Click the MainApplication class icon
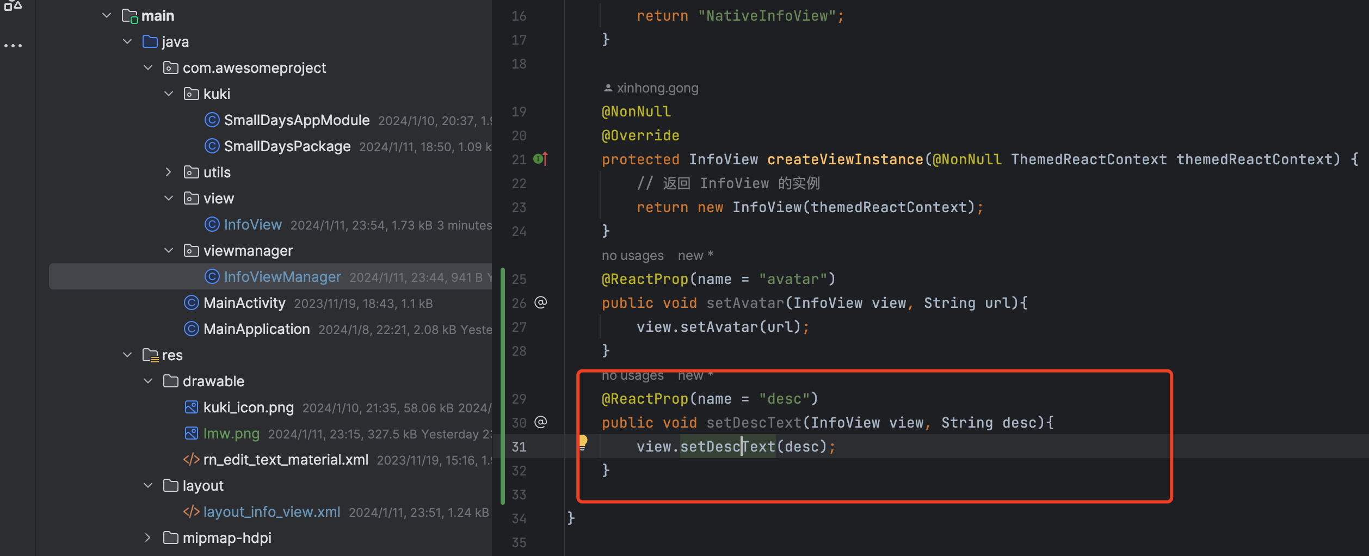 click(191, 329)
